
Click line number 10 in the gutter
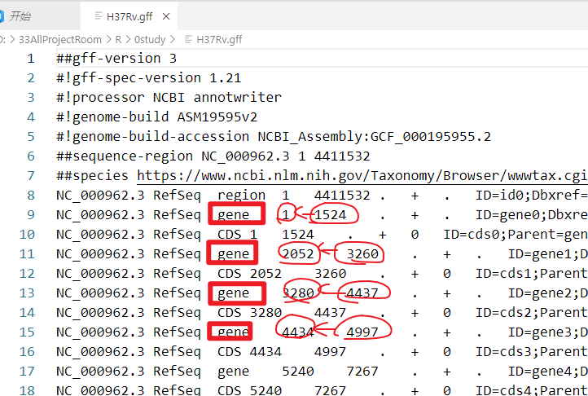pos(27,235)
